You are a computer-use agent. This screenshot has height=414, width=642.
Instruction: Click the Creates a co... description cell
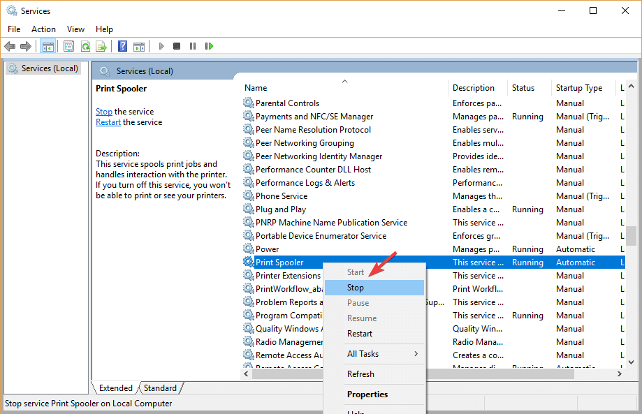pos(478,355)
